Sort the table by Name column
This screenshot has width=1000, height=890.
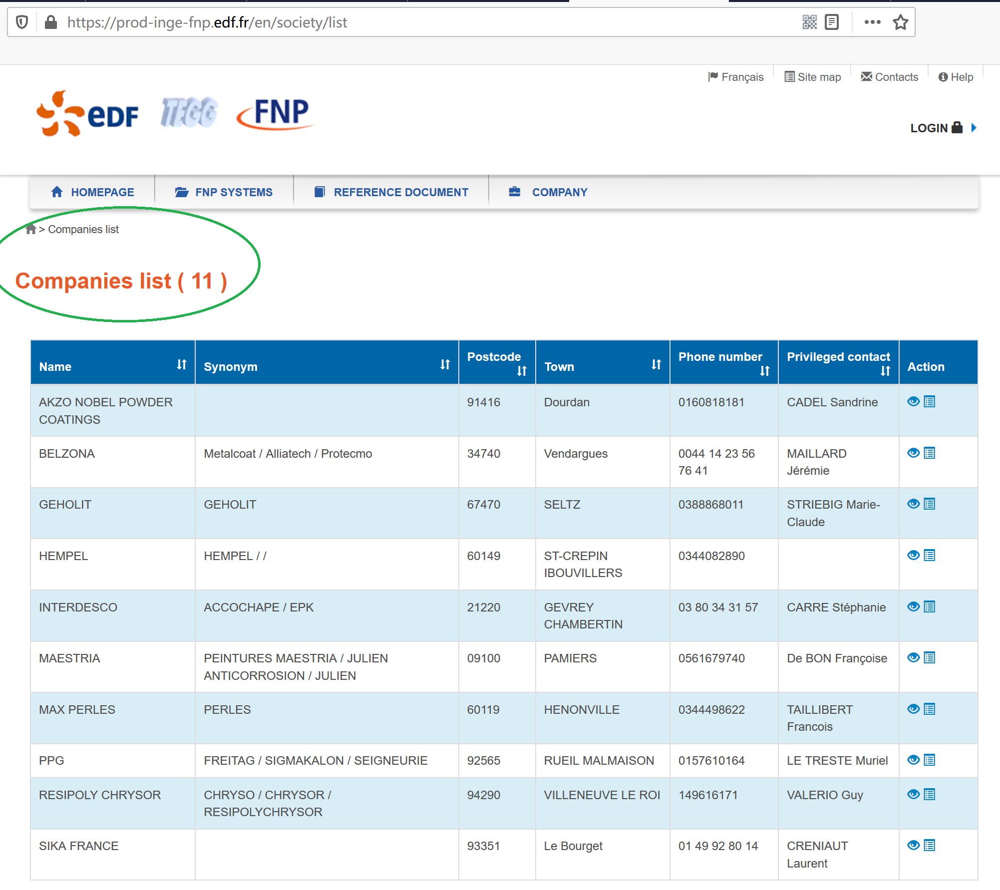[x=181, y=365]
